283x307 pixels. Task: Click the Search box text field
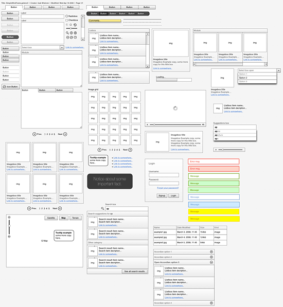coord(127,209)
